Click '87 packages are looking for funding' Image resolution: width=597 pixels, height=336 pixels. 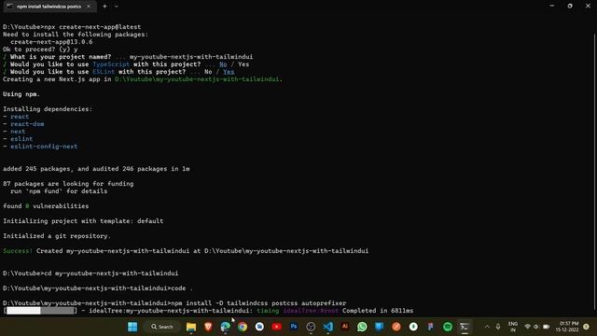(x=68, y=184)
